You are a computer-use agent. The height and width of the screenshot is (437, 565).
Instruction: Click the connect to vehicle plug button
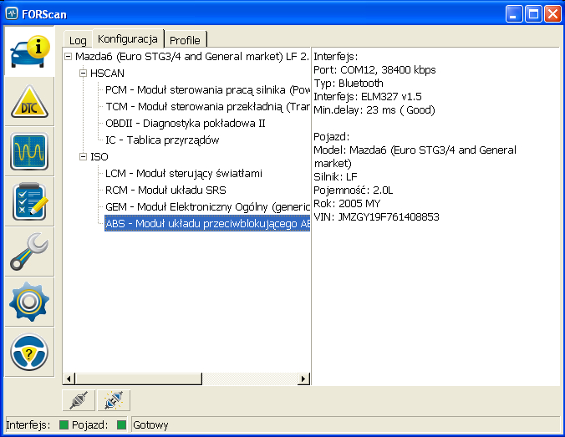point(78,401)
